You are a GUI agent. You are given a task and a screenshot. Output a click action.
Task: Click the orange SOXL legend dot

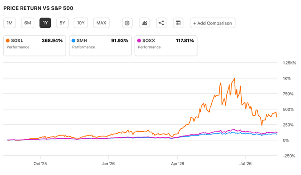(x=8, y=40)
